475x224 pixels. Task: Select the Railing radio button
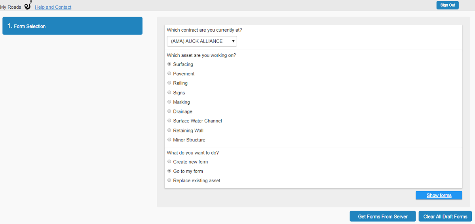click(169, 83)
